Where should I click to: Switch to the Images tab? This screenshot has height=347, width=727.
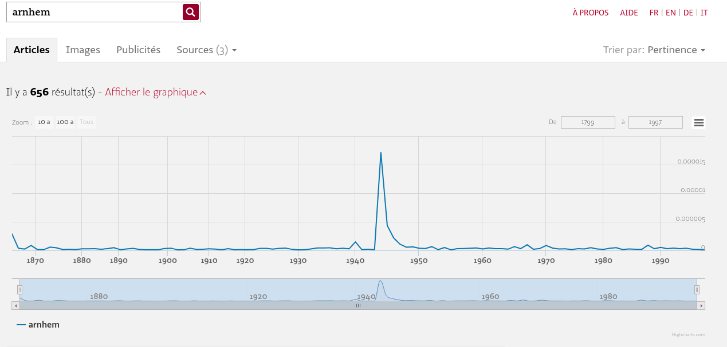[83, 50]
